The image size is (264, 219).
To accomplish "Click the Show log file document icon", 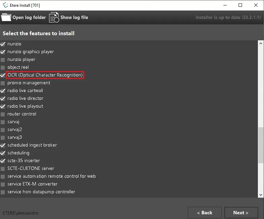I will coord(54,17).
